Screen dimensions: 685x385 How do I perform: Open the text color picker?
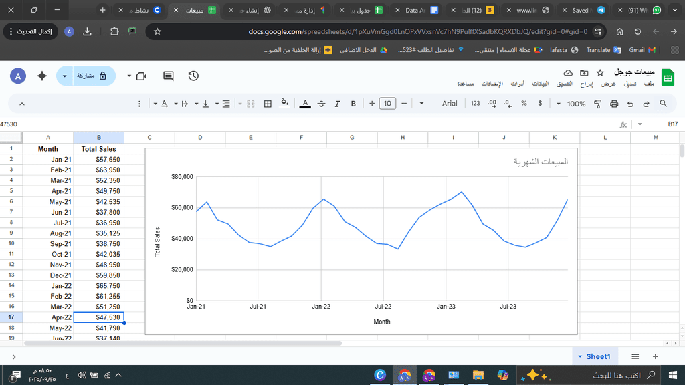coord(305,104)
